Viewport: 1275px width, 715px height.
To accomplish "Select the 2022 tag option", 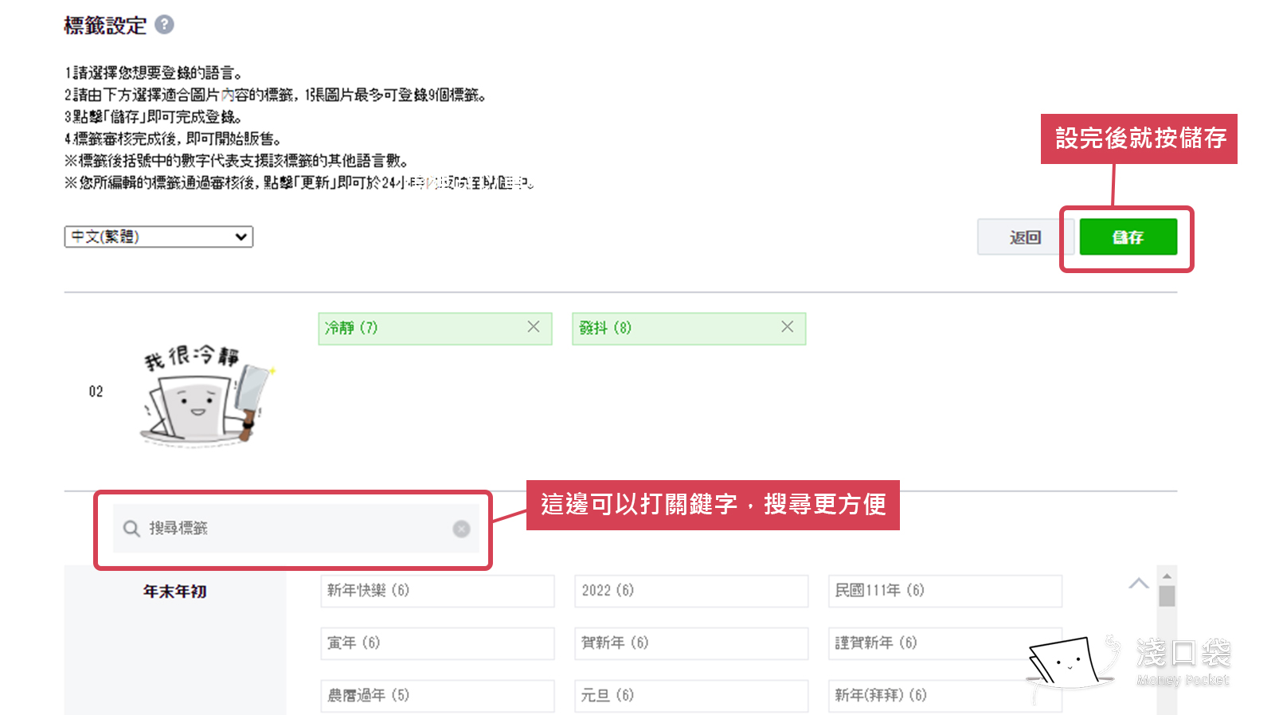I will pyautogui.click(x=690, y=591).
